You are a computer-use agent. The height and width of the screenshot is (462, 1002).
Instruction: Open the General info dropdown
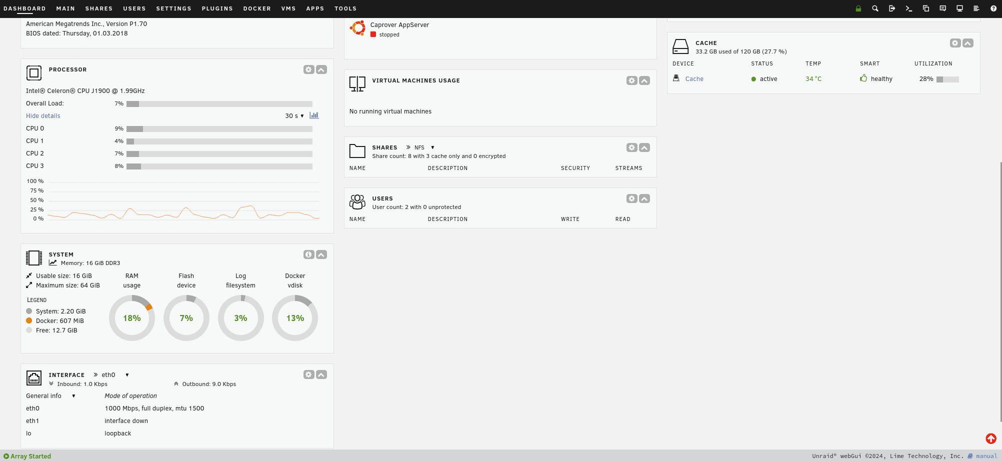(x=50, y=396)
